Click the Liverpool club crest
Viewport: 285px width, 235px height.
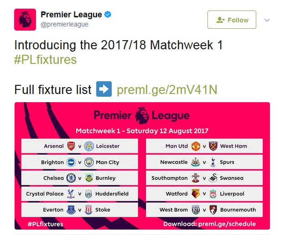(213, 194)
